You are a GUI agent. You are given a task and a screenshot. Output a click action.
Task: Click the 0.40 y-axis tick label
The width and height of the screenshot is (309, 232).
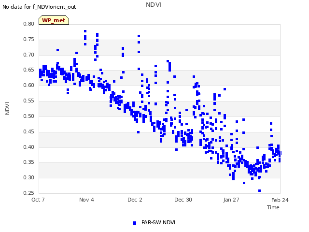(29, 147)
